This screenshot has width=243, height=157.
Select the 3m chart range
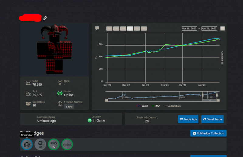point(123,29)
